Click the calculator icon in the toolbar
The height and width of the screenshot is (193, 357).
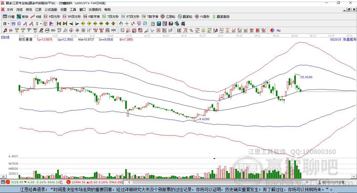coord(159,24)
